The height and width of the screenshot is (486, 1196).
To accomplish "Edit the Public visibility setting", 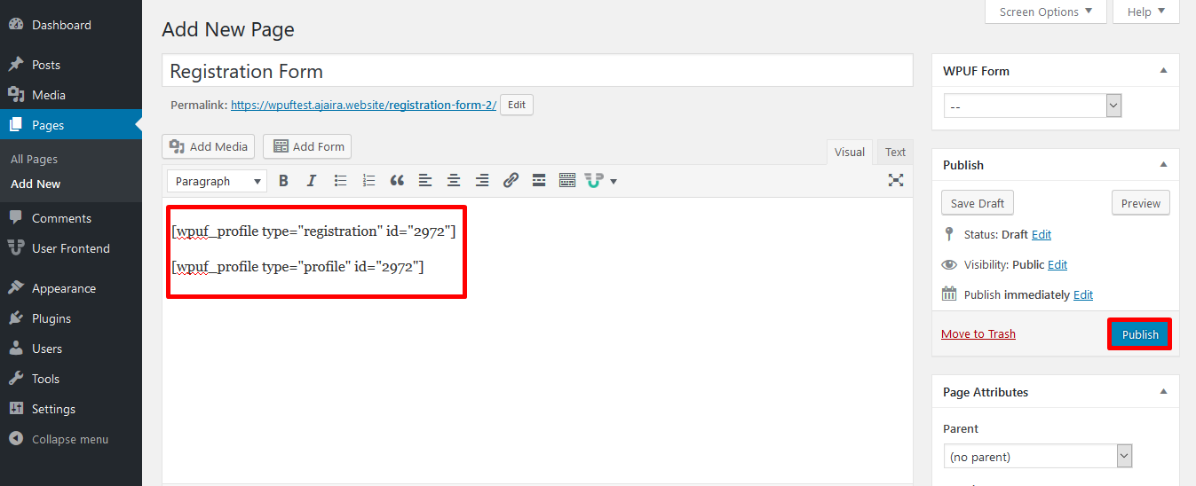I will point(1057,264).
